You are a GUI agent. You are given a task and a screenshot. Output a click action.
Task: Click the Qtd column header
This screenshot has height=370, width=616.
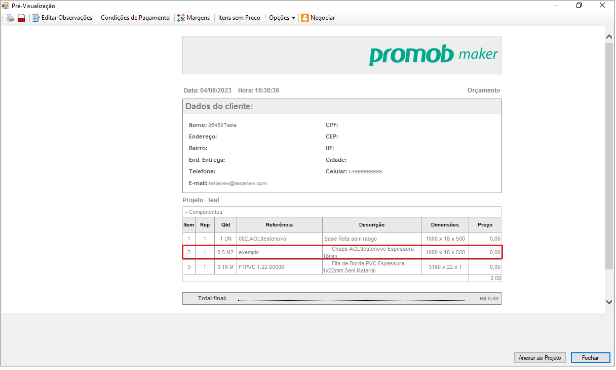tap(226, 225)
